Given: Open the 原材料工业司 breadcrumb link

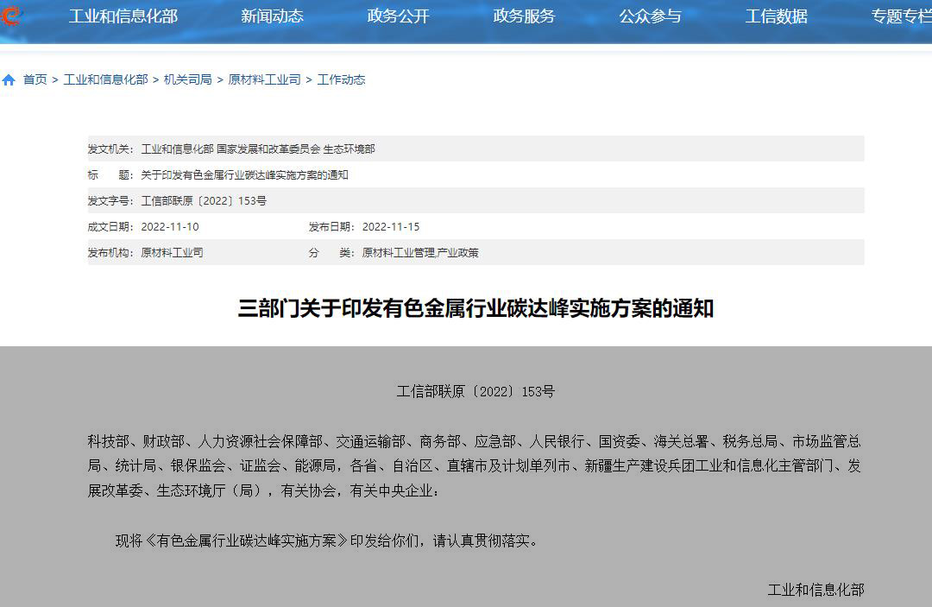Looking at the screenshot, I should click(x=264, y=79).
